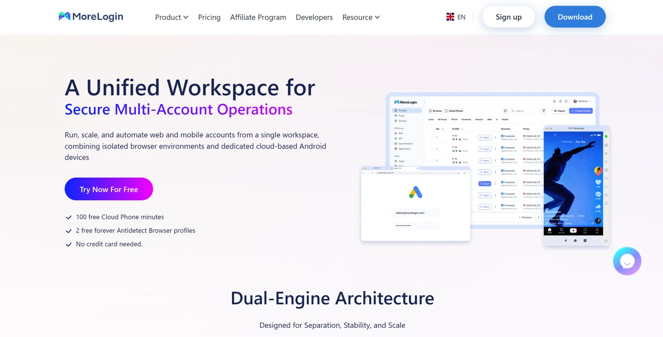This screenshot has height=337, width=663.
Task: Tap the Android back triangle button
Action: (x=565, y=240)
